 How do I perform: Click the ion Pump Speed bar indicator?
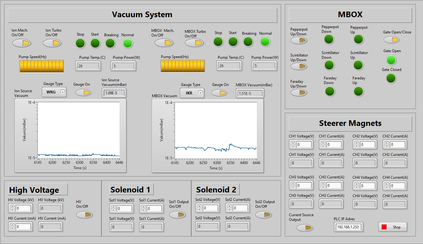(x=41, y=66)
